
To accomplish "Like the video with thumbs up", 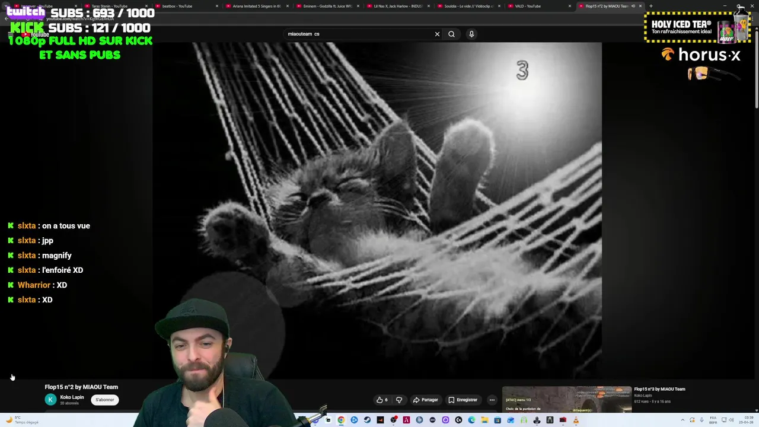I will [x=382, y=400].
